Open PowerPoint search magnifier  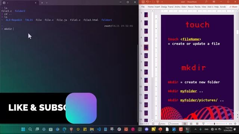[x=206, y=2]
